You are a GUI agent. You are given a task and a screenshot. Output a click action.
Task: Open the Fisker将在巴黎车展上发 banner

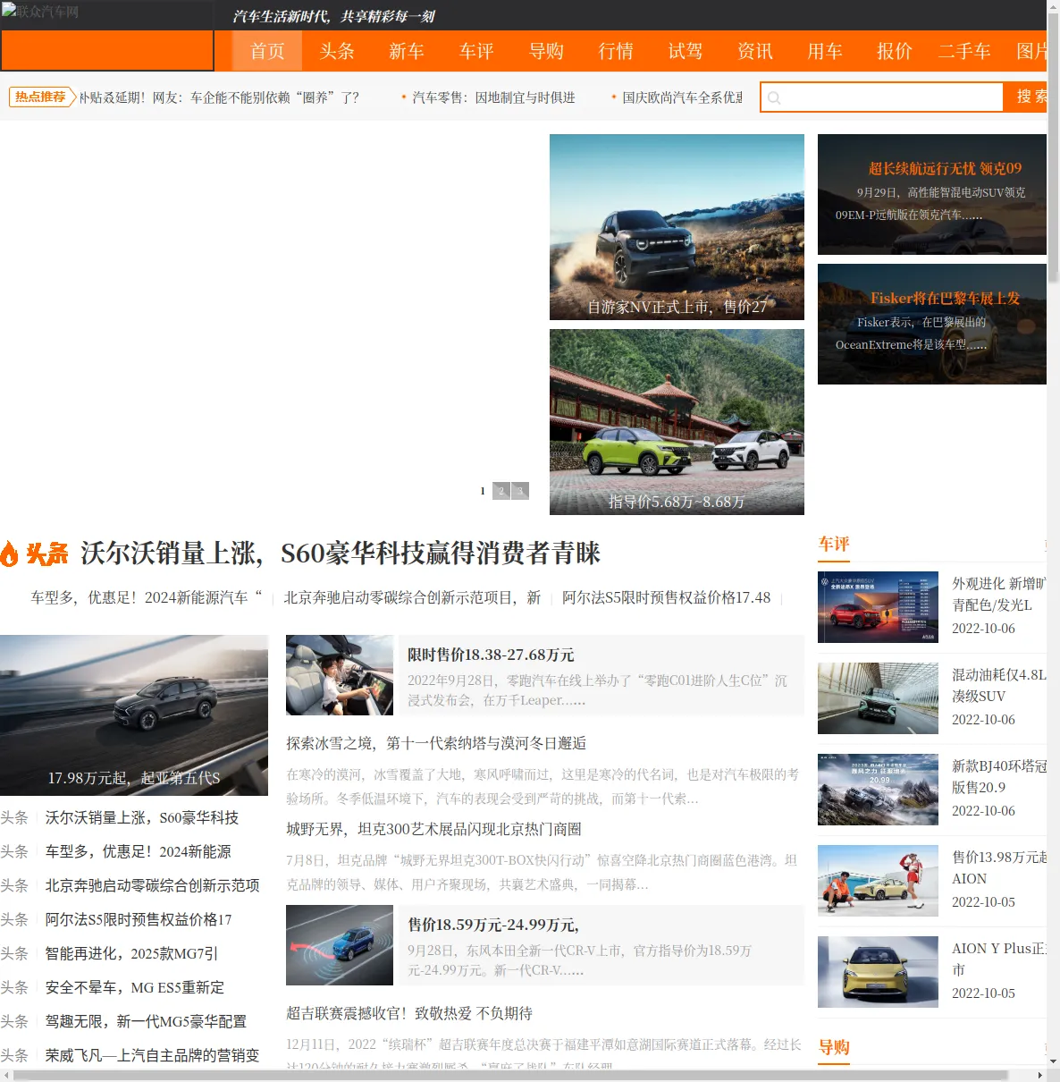click(x=932, y=324)
